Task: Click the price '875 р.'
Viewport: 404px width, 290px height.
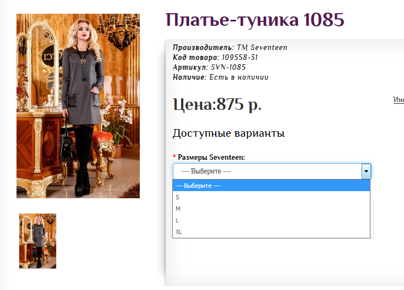Action: point(239,104)
